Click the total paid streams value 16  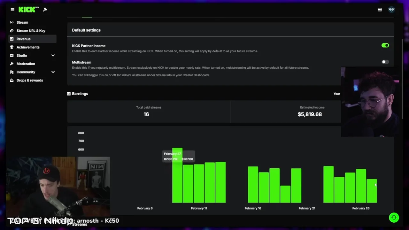[x=146, y=114]
